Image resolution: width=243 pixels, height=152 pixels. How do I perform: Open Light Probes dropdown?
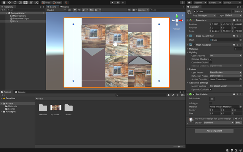pos(226,73)
